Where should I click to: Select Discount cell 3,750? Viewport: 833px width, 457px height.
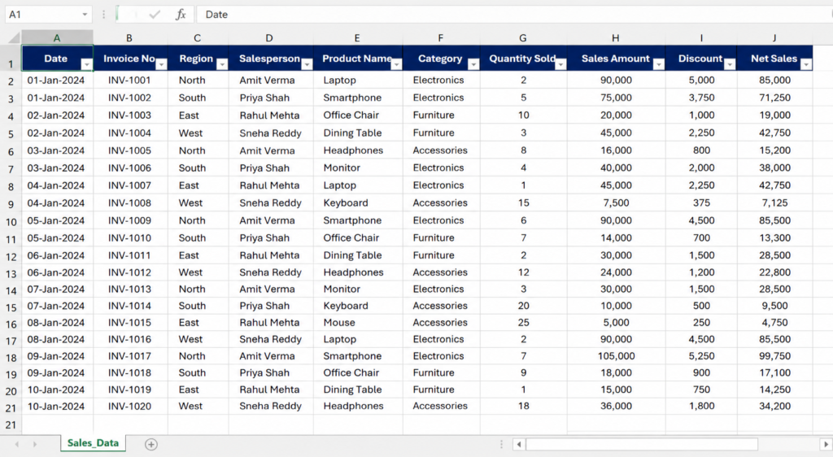tap(701, 98)
